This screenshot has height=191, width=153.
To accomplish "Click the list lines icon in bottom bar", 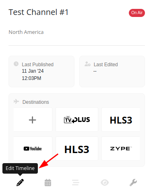I will [76, 183].
